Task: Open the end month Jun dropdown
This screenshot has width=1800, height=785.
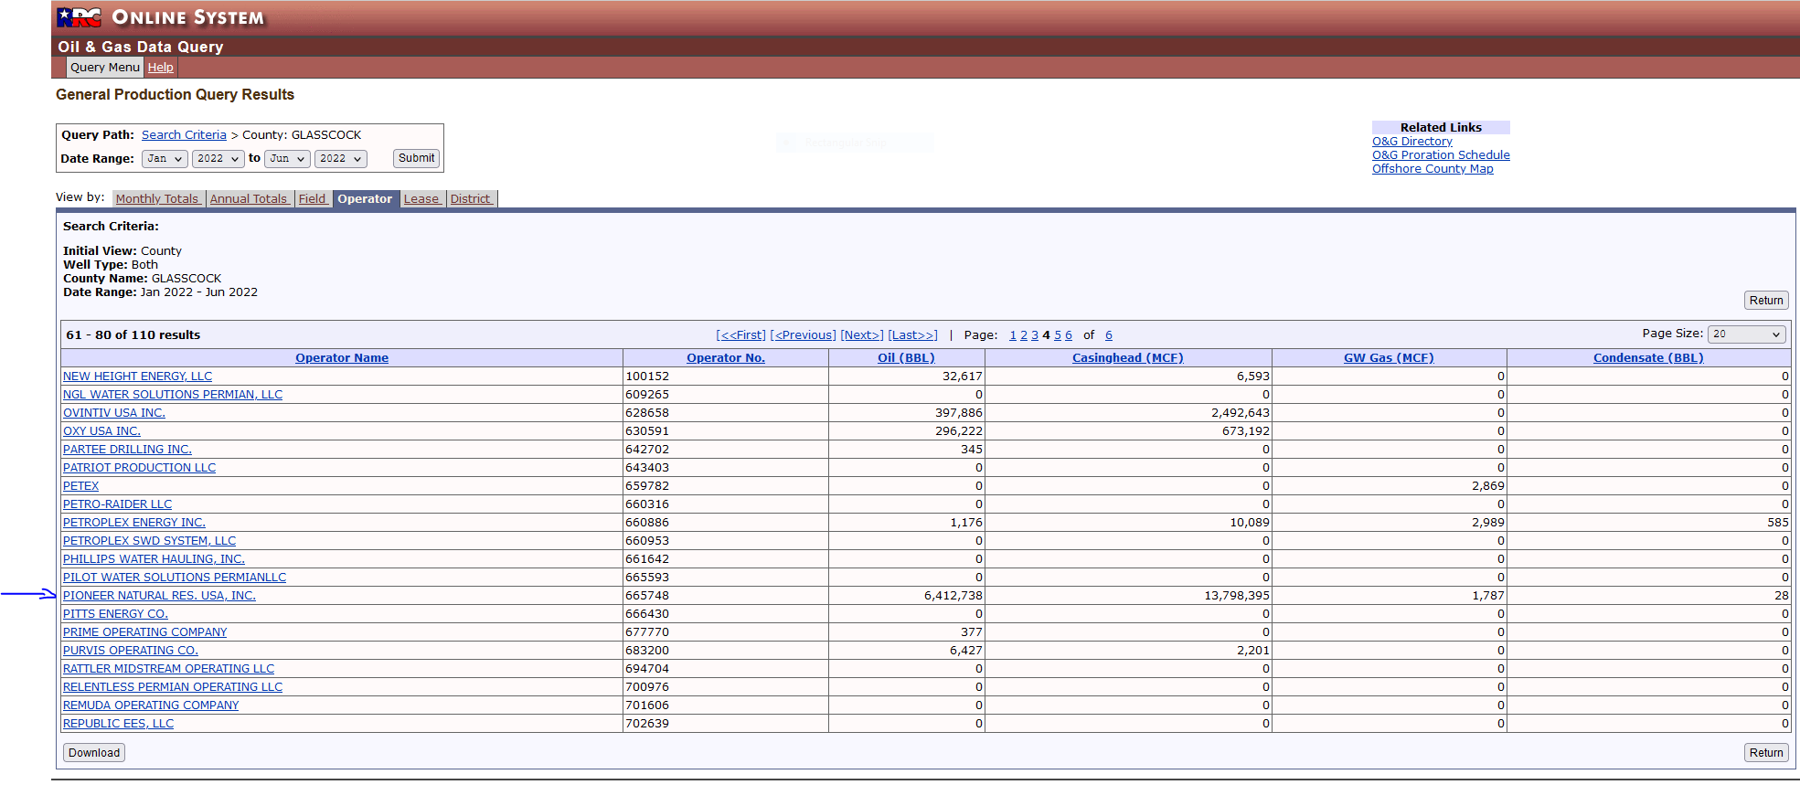Action: (287, 159)
